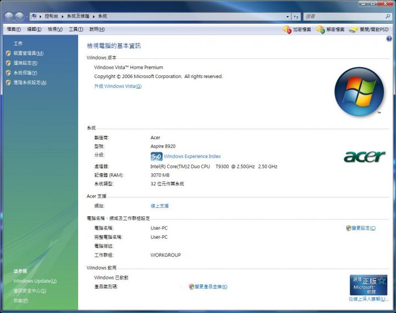Expand the arrow after 控制台 breadcrumb
Screen dimensions: 396x313
pyautogui.click(x=62, y=17)
